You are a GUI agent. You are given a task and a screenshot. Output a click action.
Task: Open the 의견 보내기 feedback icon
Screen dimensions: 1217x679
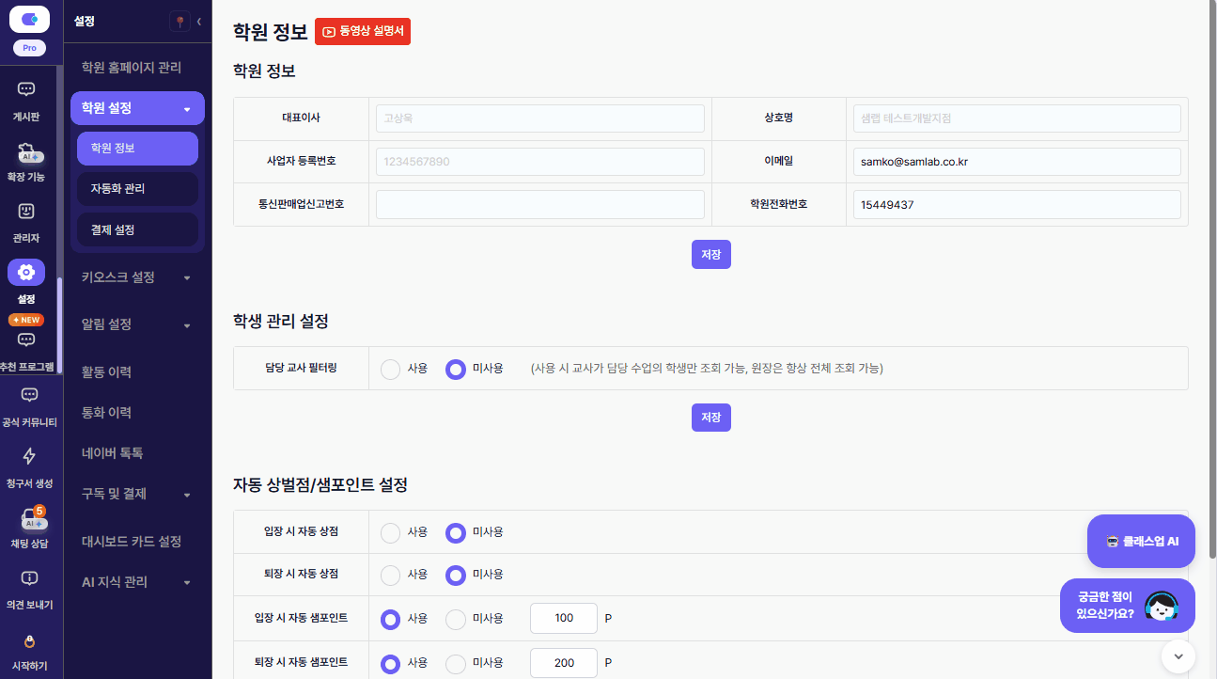[29, 577]
